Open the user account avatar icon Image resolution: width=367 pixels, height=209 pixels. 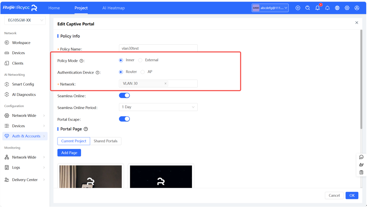coord(357,8)
